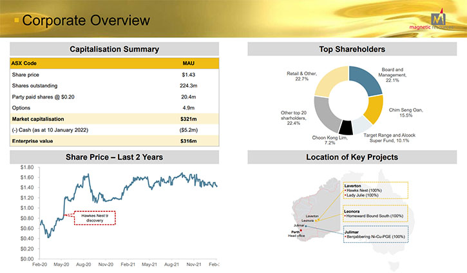Click the Capitalisation Summary header

114,50
